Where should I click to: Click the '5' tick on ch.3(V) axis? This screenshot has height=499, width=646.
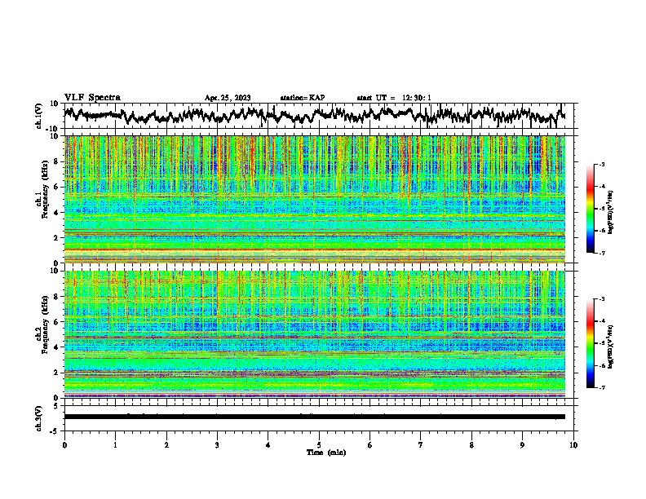click(x=56, y=406)
